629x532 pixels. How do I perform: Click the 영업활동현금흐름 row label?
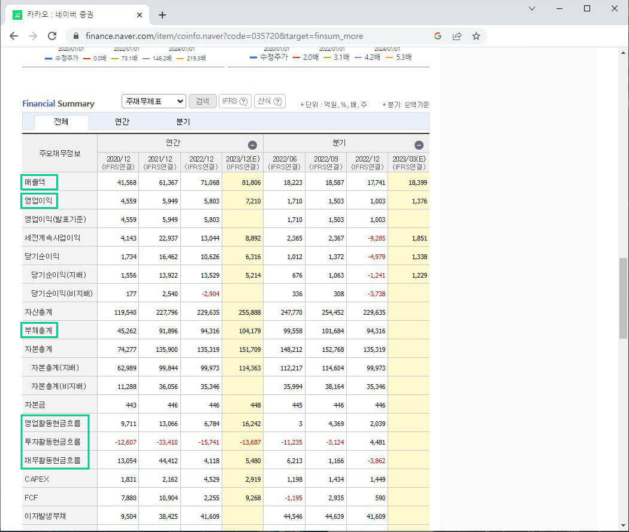coord(53,424)
